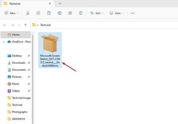Open the New item dropdown
Screen dimensions: 178x124
pyautogui.click(x=11, y=13)
